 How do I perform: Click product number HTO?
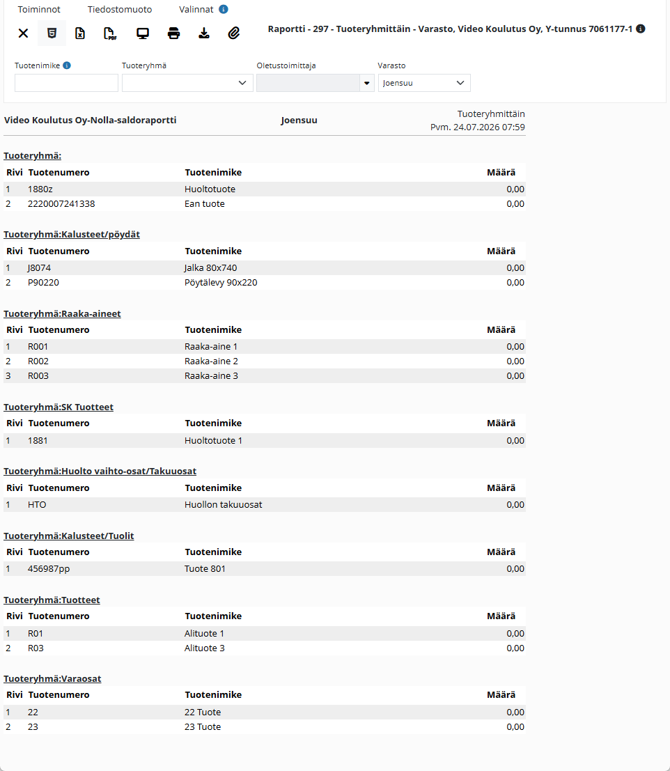point(37,505)
